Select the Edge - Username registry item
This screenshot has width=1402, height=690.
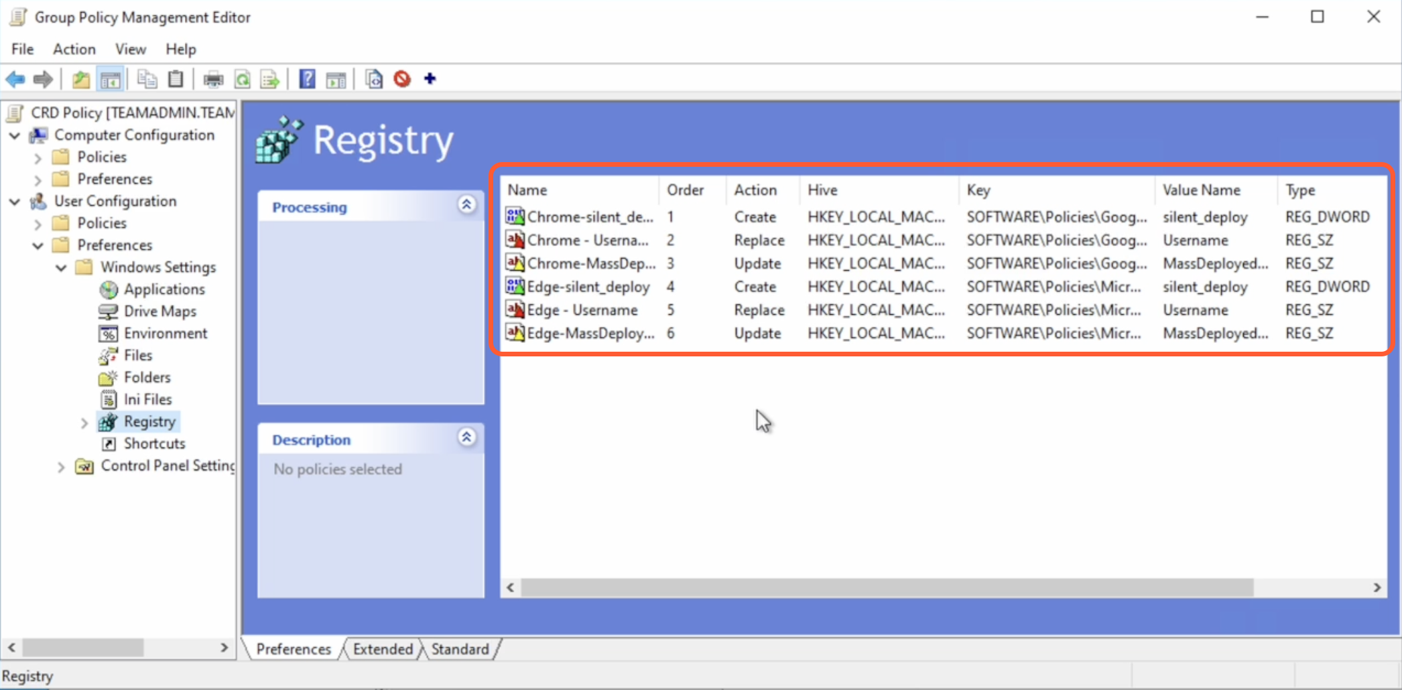(x=582, y=310)
